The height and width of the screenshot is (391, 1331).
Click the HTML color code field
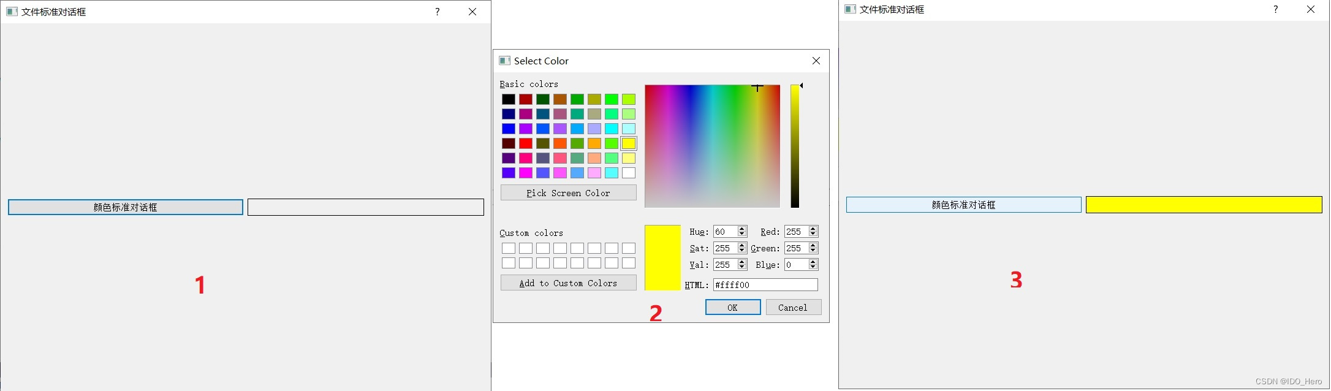tap(765, 285)
